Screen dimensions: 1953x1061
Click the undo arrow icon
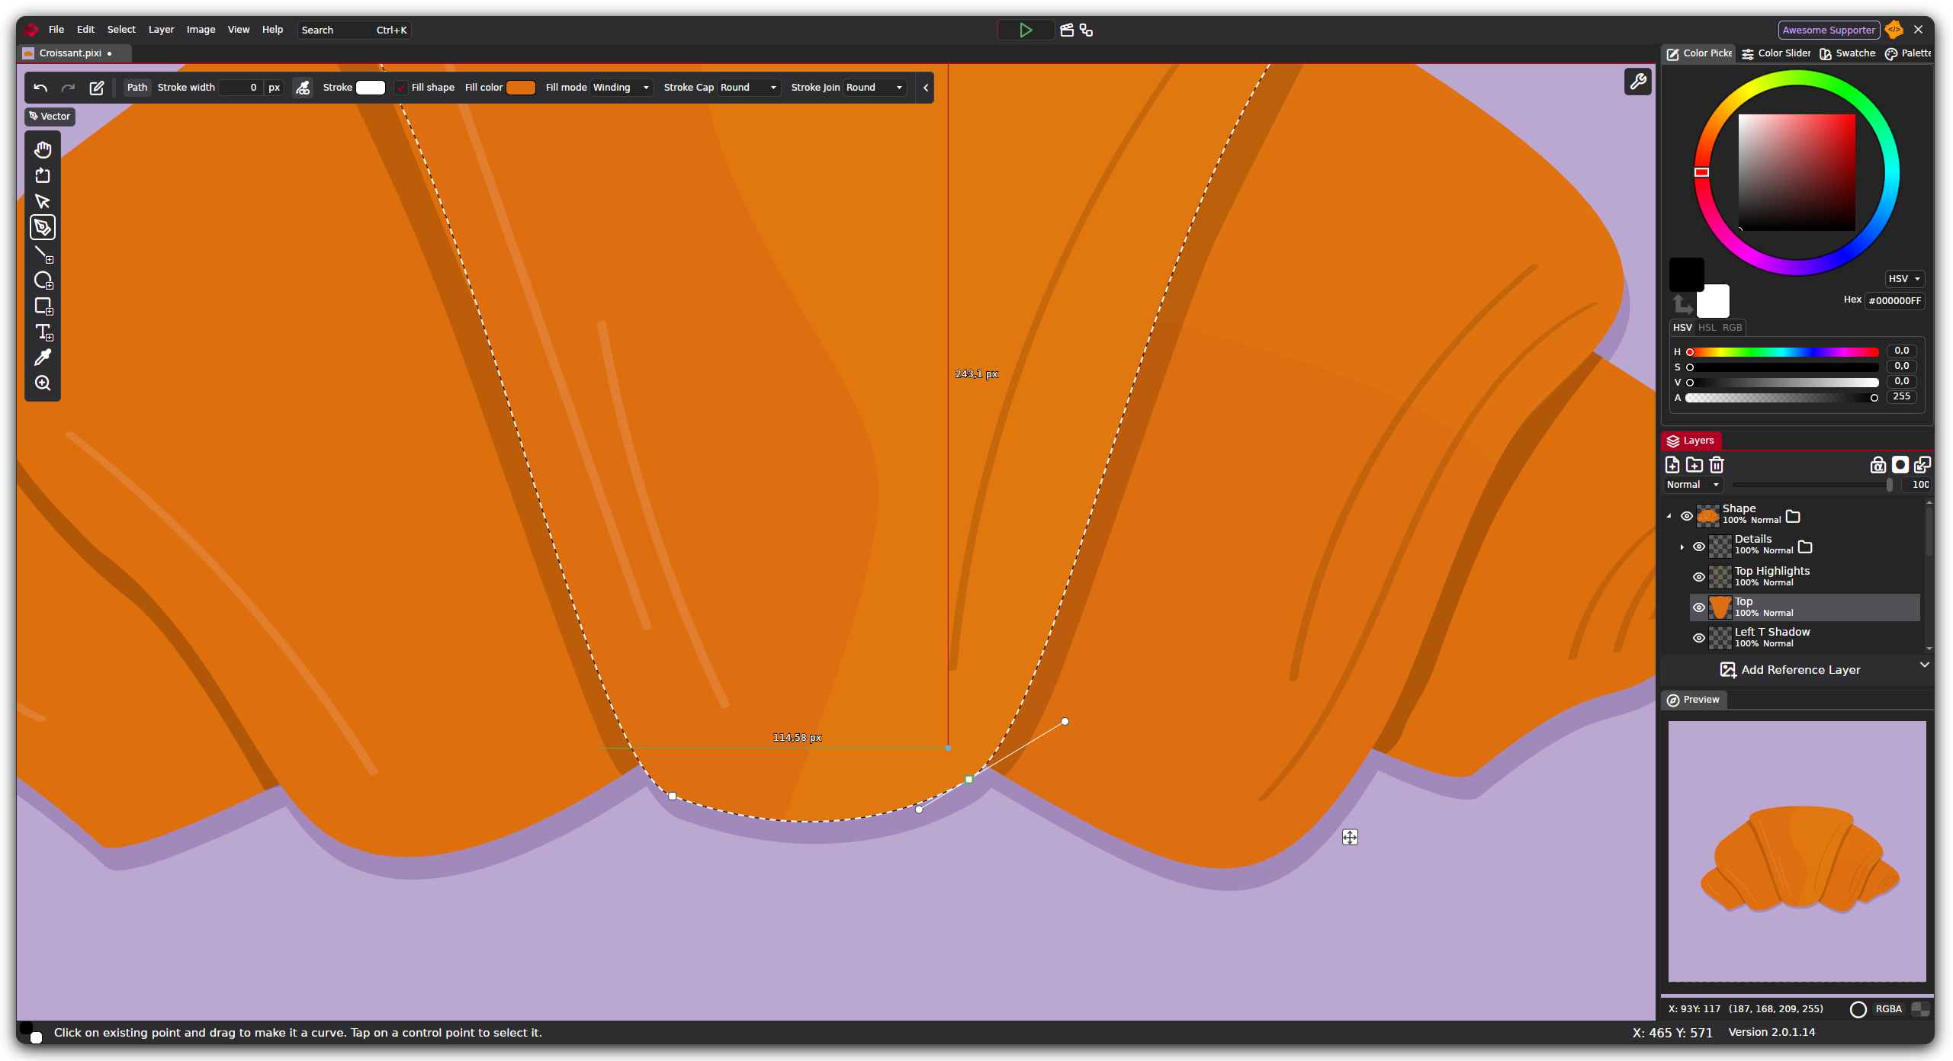click(x=40, y=88)
